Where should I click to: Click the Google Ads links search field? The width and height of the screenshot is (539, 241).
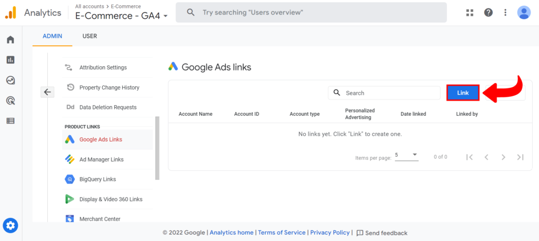[x=390, y=93]
